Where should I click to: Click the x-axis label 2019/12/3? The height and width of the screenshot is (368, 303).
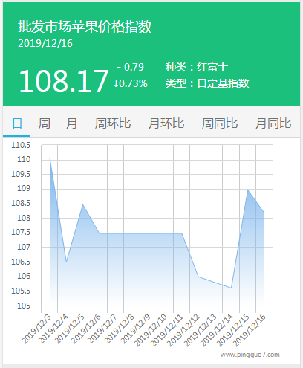pyautogui.click(x=36, y=329)
